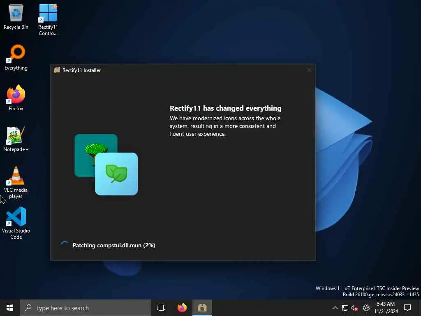Select the VLC media player shortcut
The image size is (421, 316).
click(x=16, y=183)
